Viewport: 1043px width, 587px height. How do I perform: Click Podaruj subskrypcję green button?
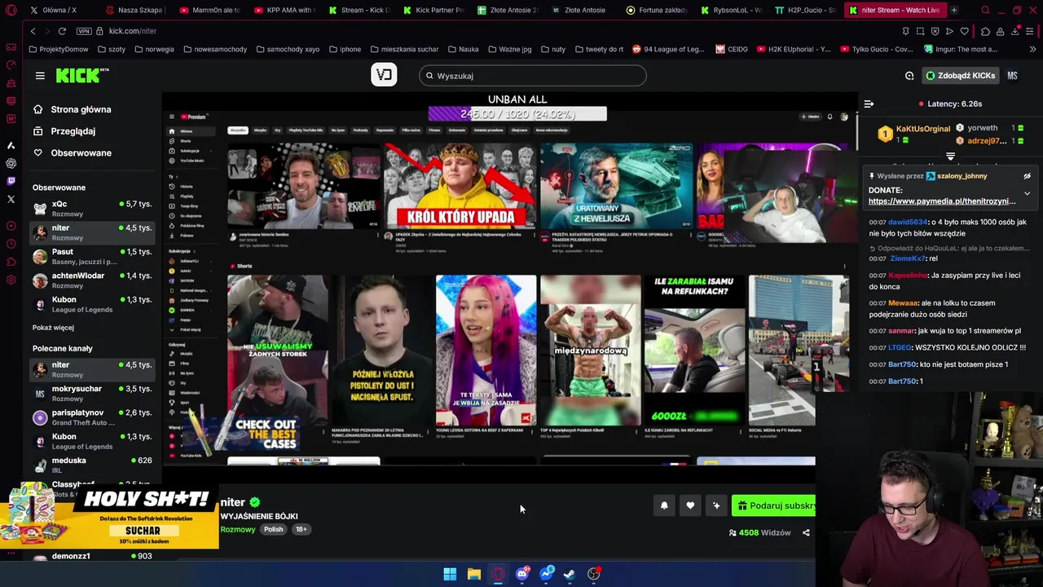click(773, 505)
